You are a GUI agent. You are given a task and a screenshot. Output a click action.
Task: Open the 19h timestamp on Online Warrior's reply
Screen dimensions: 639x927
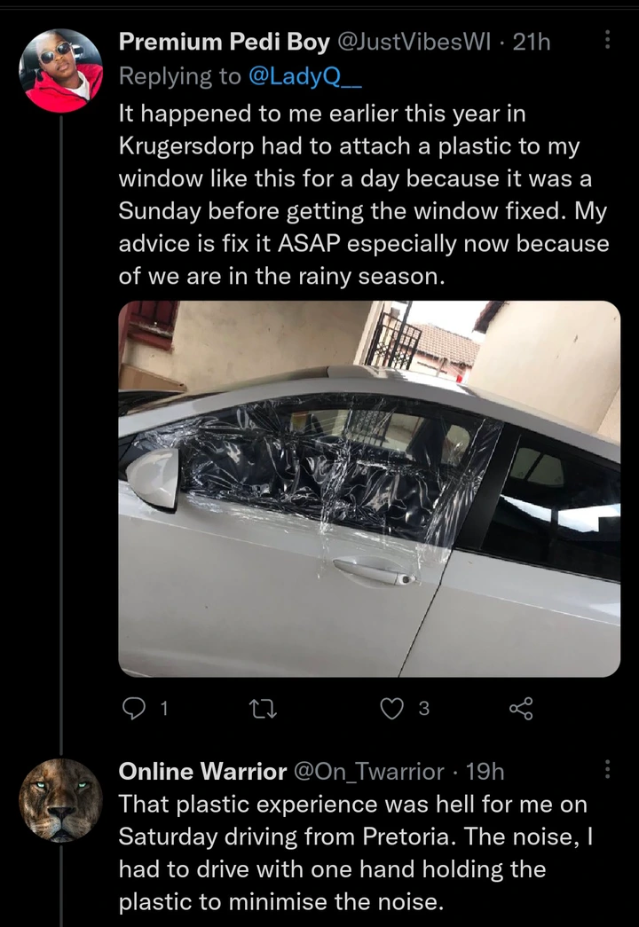pyautogui.click(x=485, y=771)
